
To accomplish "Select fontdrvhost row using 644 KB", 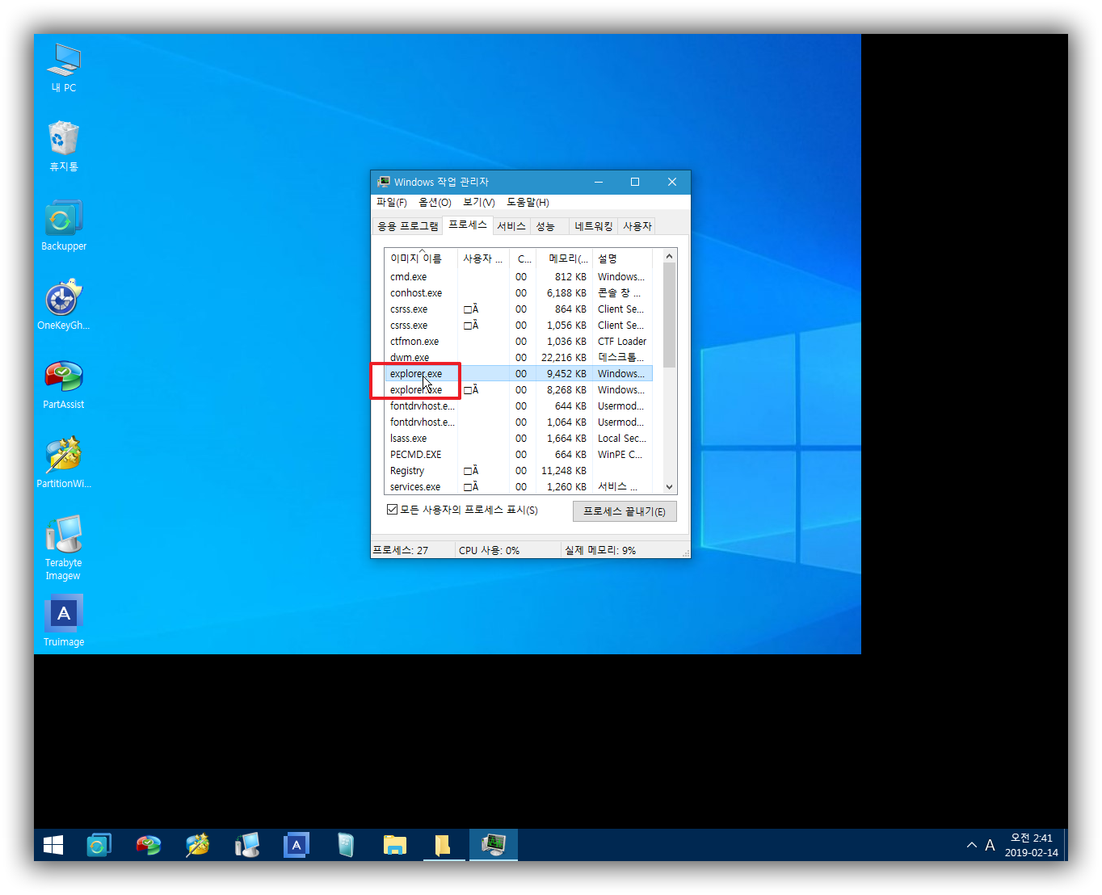I will tap(519, 405).
